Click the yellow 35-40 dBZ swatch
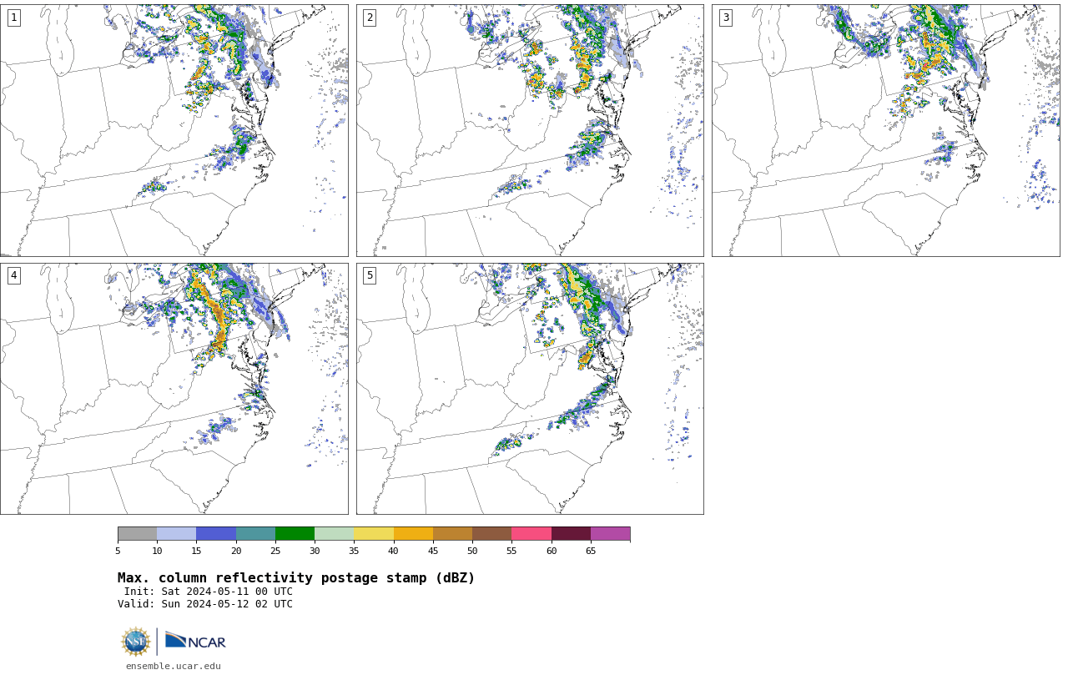 tap(374, 534)
